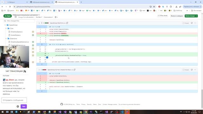203x114 pixels.
Task: Focus the Отправить сообщение chat input
Action: (x=14, y=100)
